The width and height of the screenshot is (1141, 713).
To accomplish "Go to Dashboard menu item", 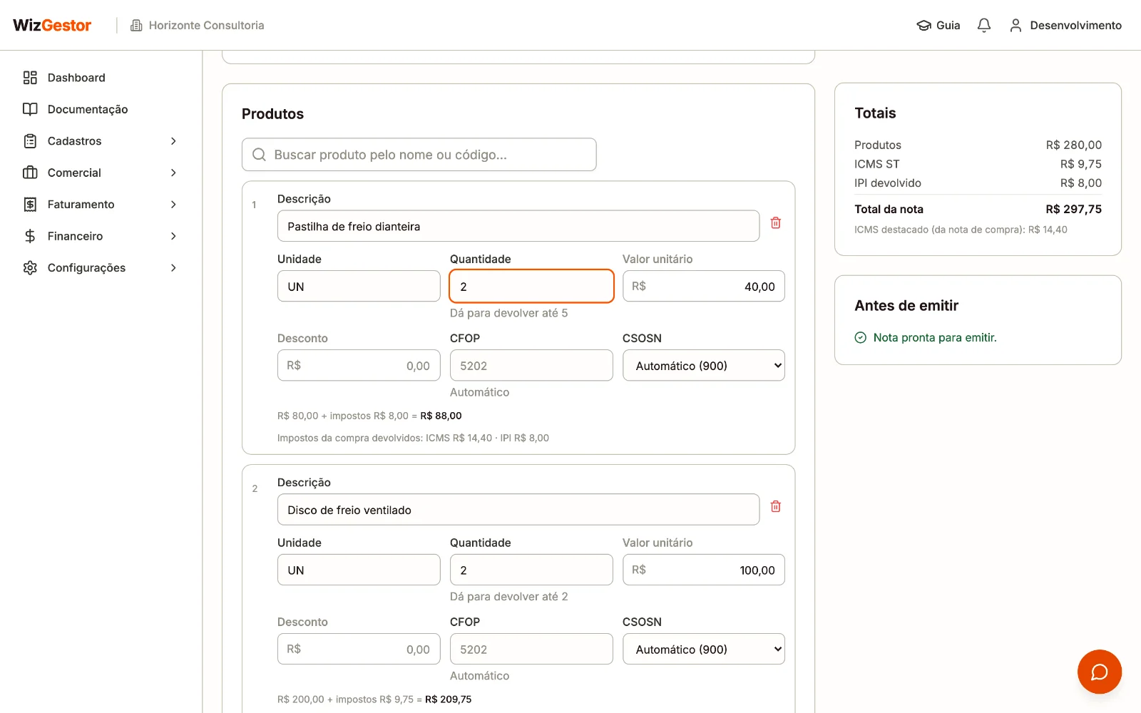I will [x=101, y=78].
